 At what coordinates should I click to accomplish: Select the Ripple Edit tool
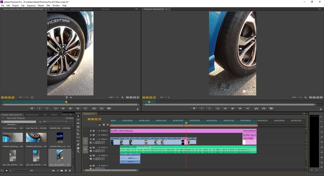coord(78,123)
